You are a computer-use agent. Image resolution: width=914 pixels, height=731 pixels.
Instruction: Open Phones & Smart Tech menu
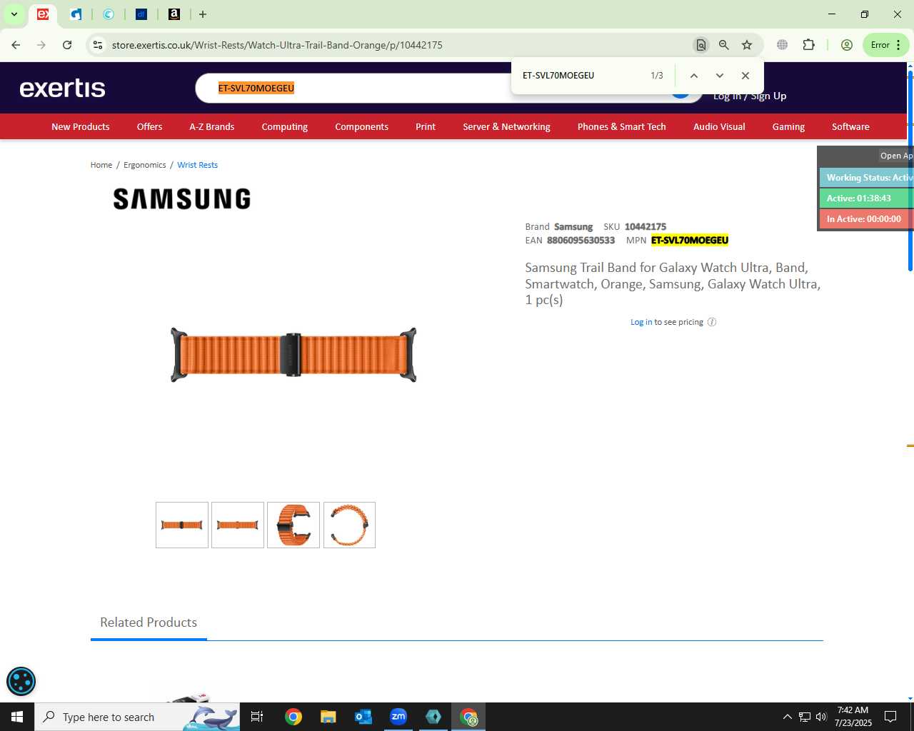(x=622, y=126)
